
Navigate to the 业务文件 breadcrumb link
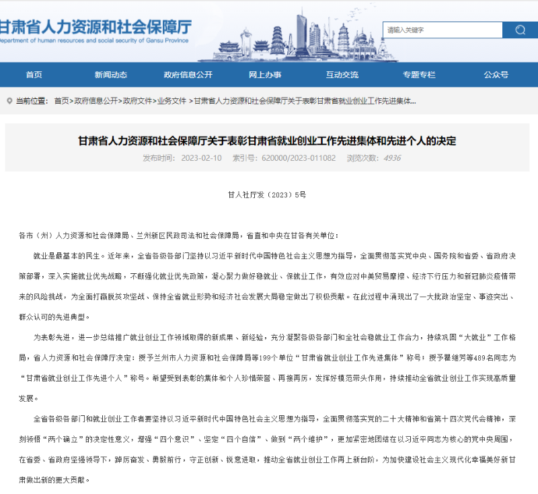pos(171,101)
